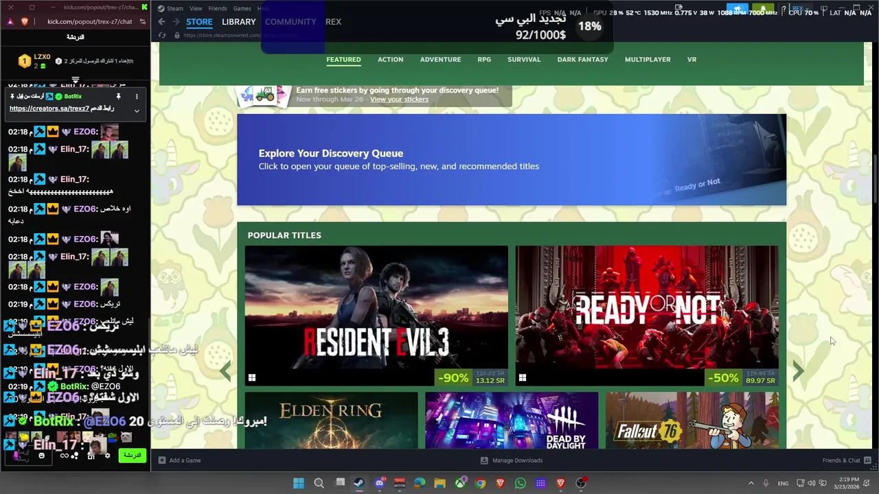Go back with Steam's back arrow
This screenshot has height=494, width=879.
pyautogui.click(x=162, y=22)
